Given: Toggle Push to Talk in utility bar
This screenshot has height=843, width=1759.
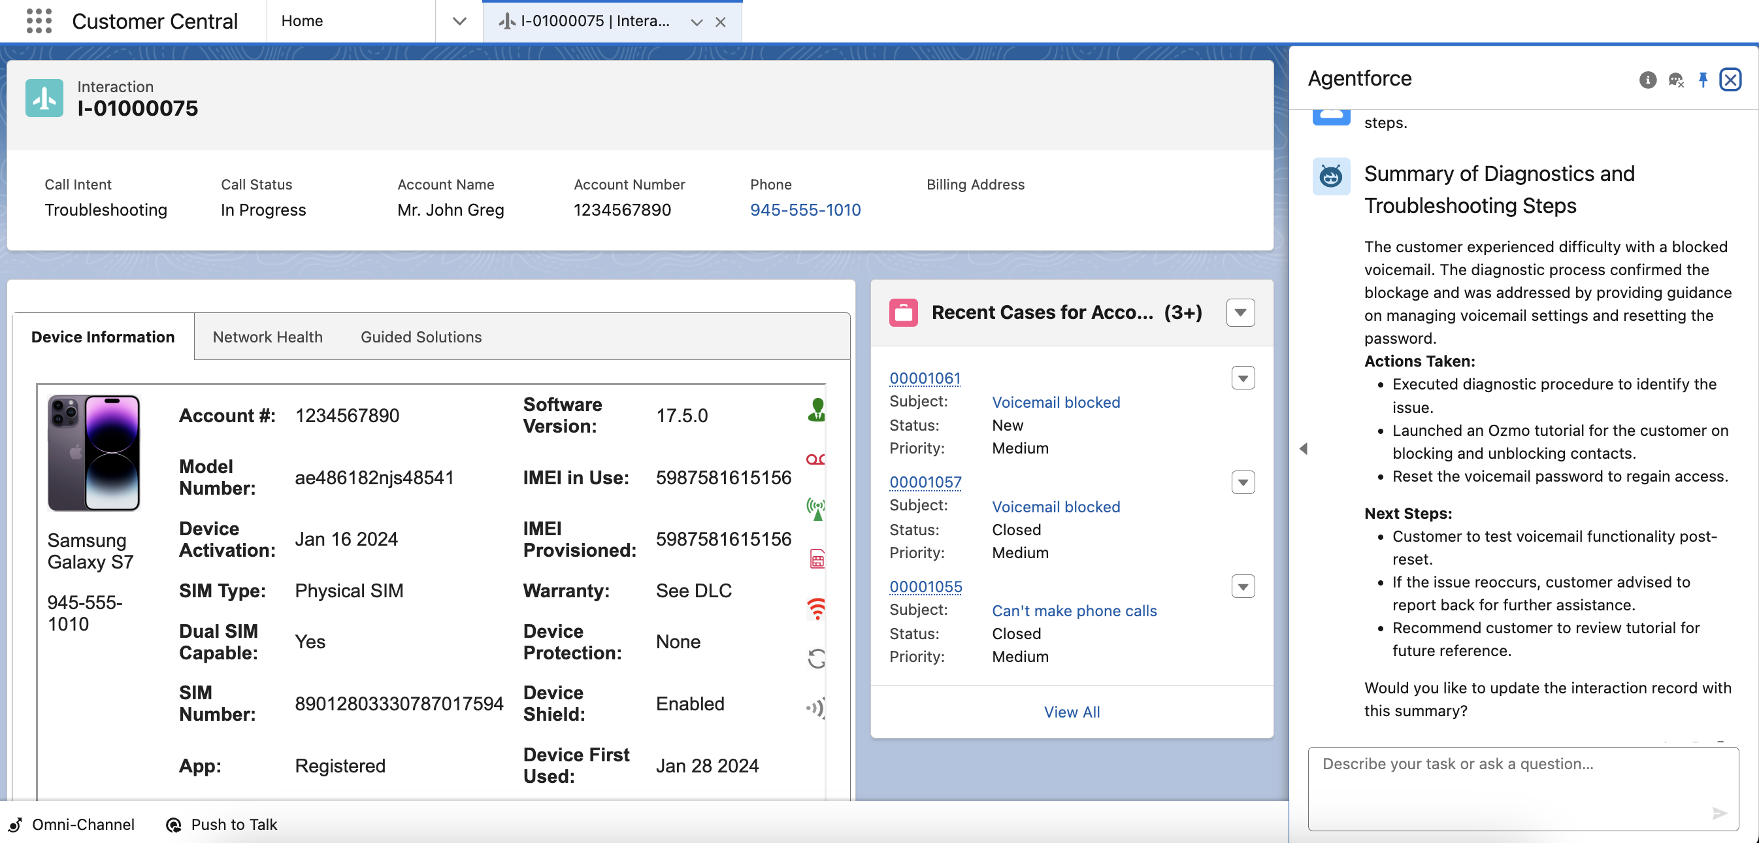Looking at the screenshot, I should click(x=222, y=825).
